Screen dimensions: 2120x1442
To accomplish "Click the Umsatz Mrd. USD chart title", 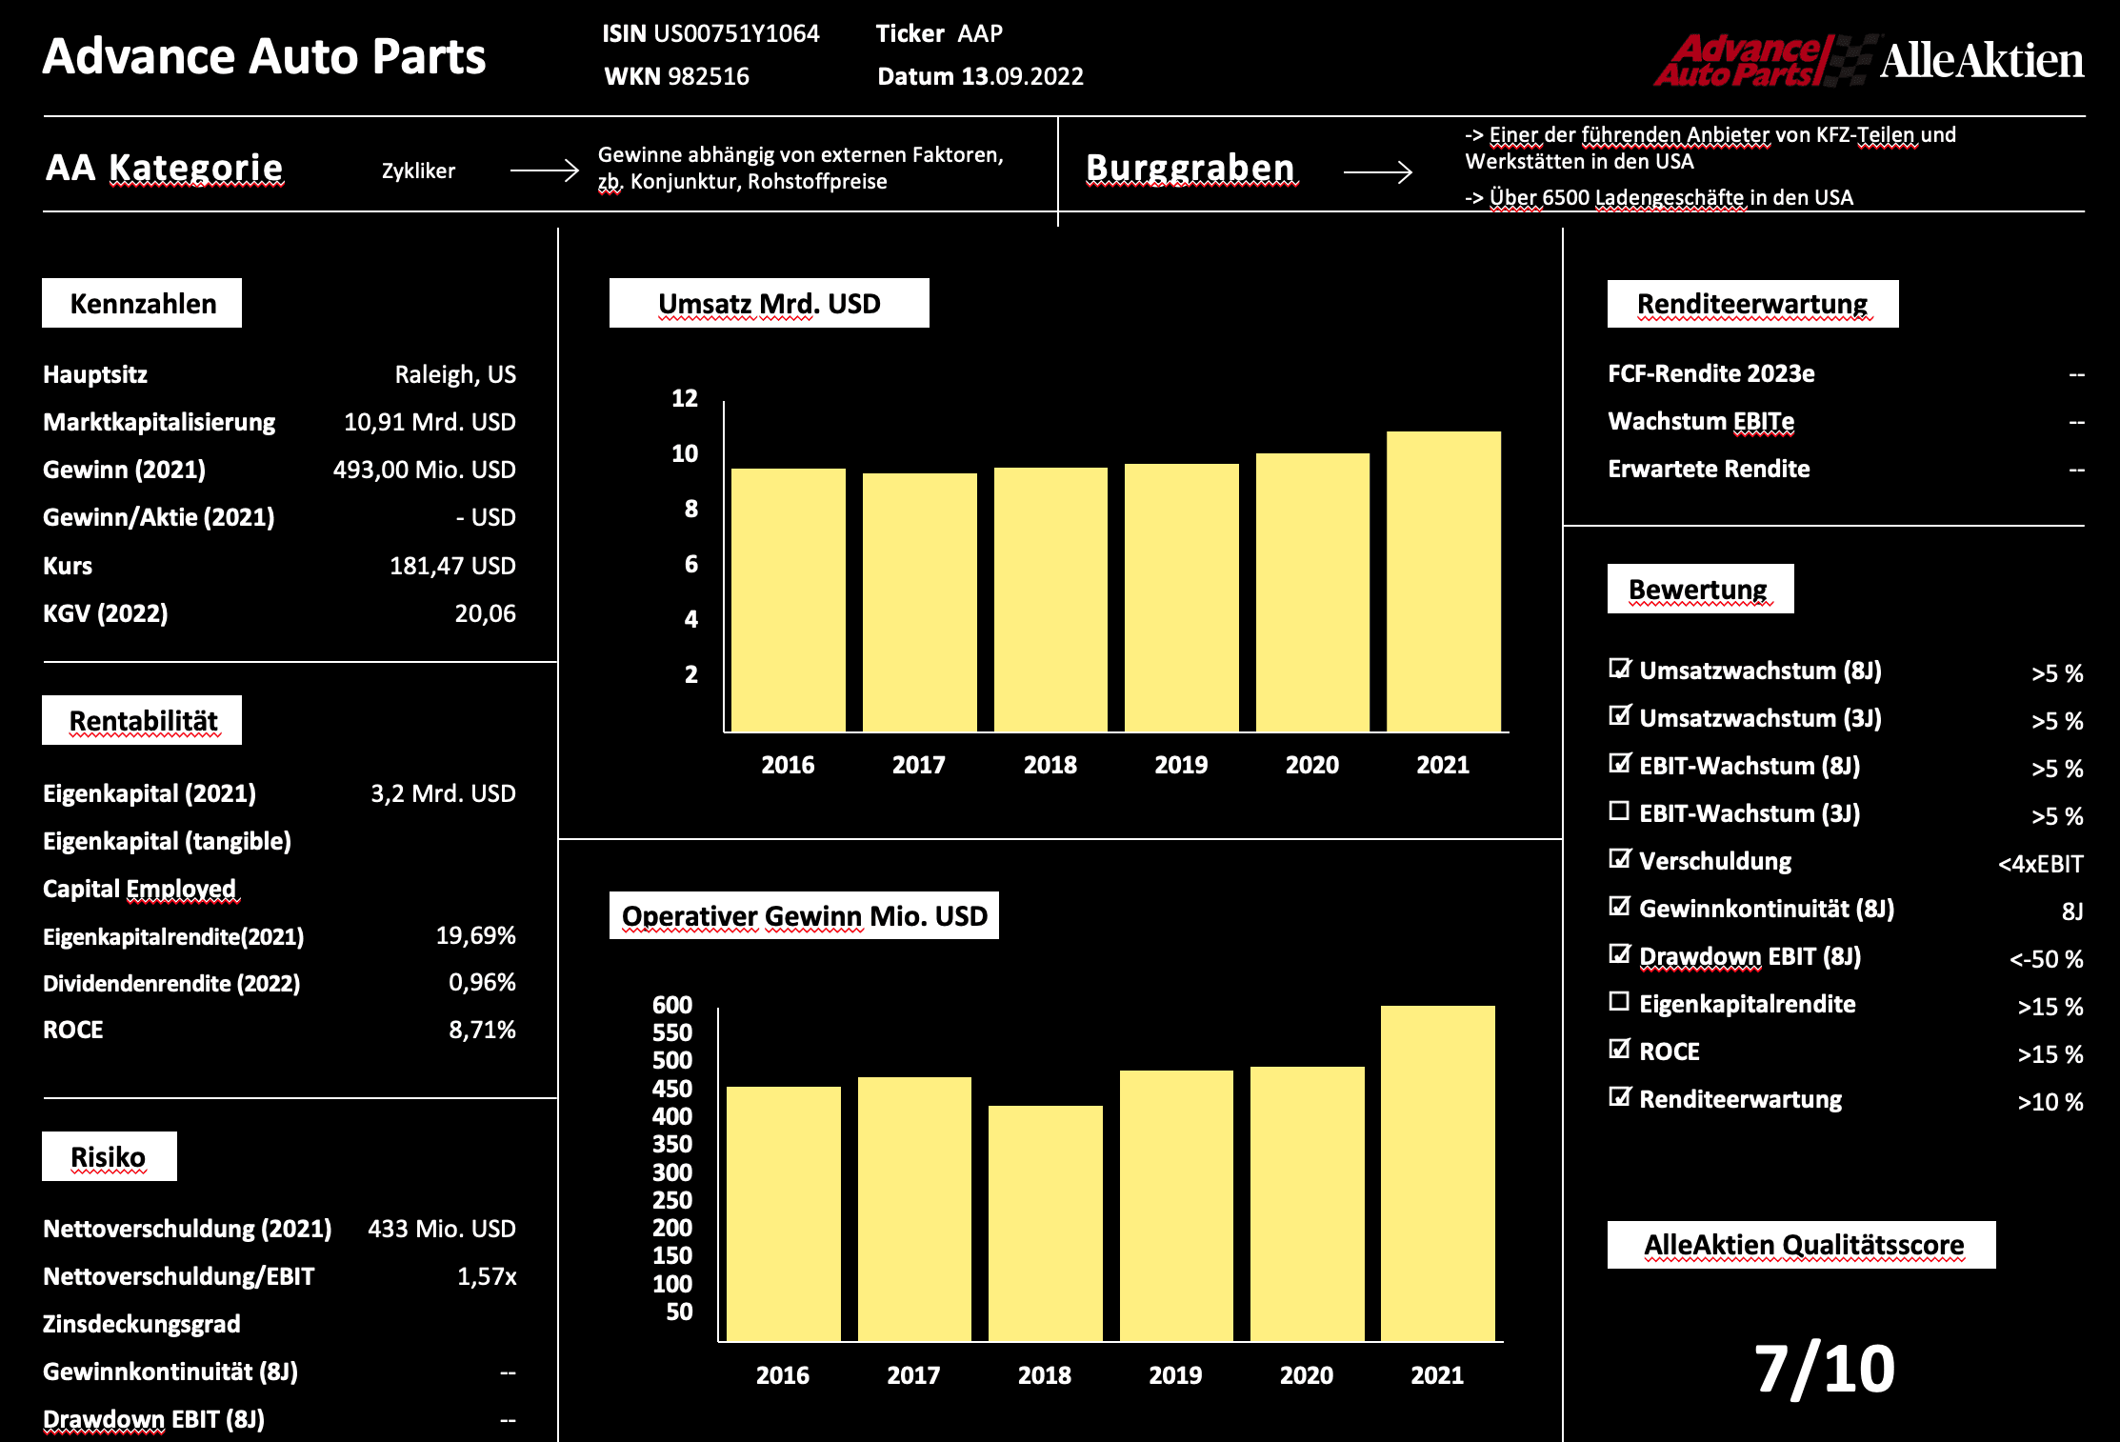I will click(769, 303).
